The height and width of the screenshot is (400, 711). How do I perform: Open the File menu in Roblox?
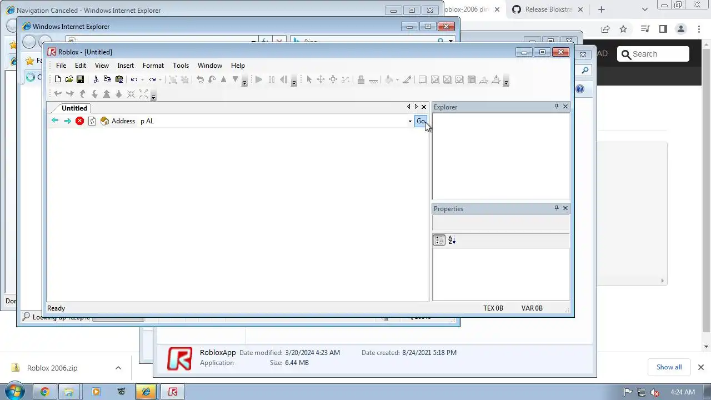tap(61, 66)
